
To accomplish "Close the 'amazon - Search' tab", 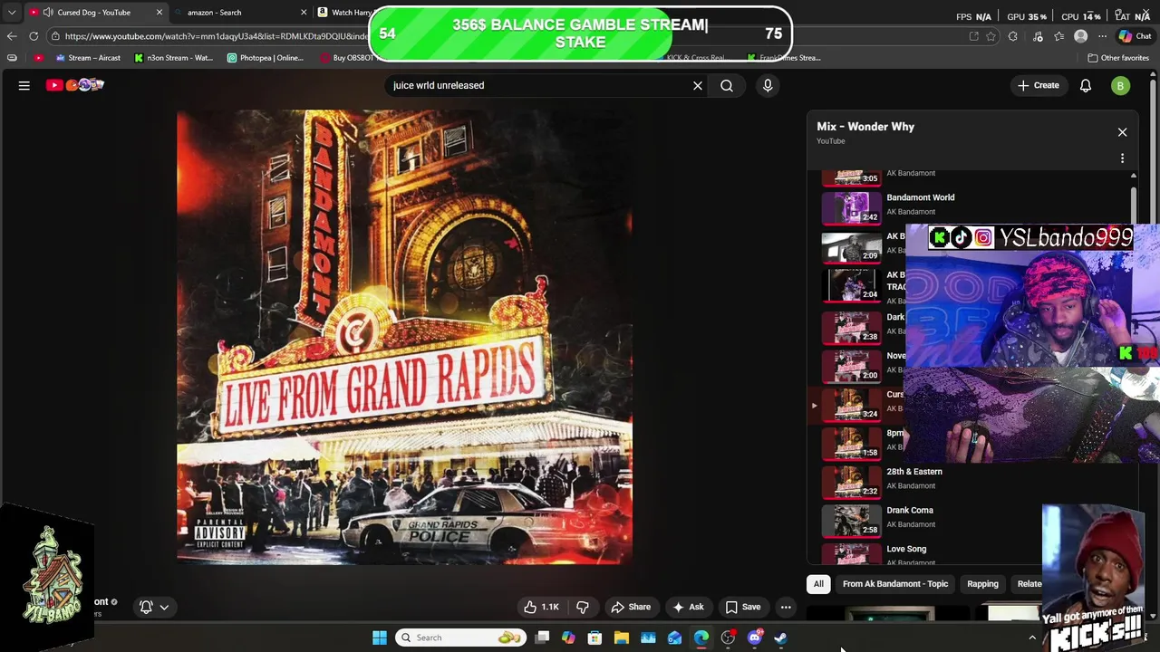I will point(304,12).
